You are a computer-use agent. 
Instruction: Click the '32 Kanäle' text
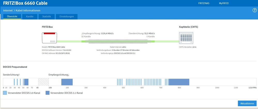pos(86,37)
